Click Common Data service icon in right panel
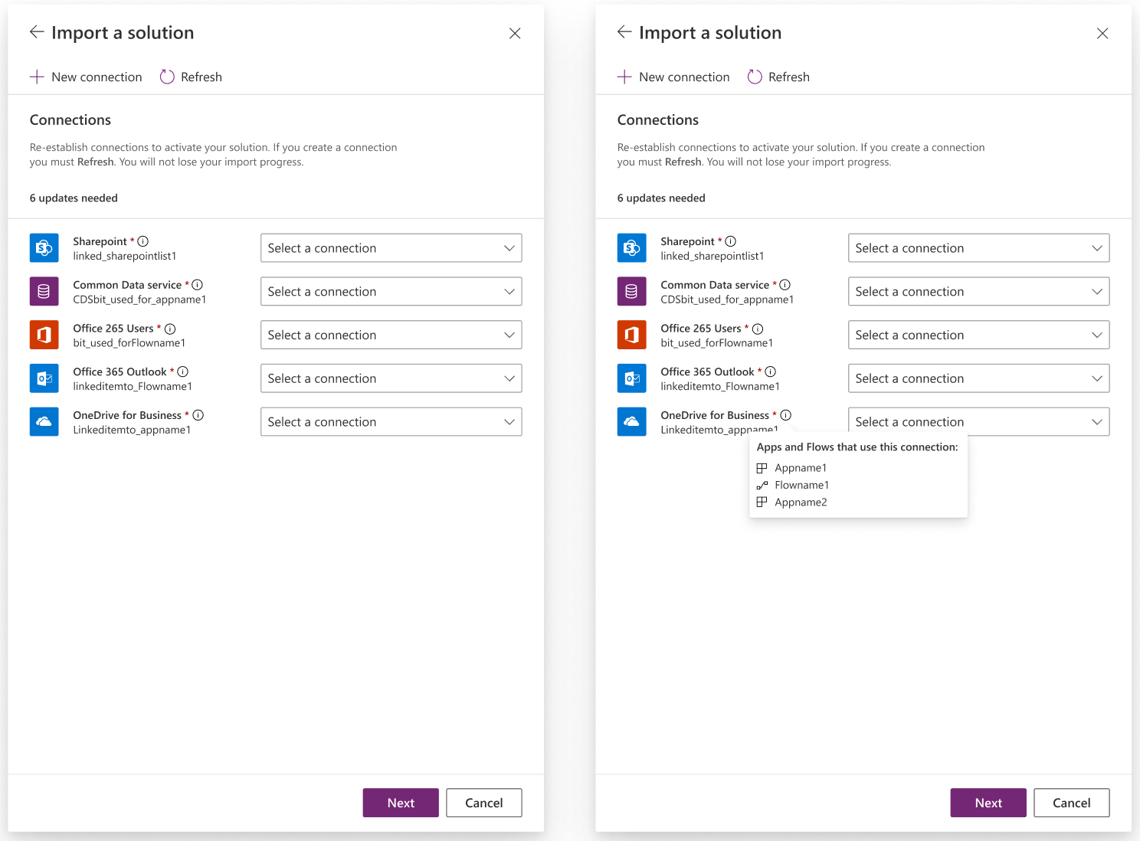Viewport: 1140px width, 841px height. point(632,291)
